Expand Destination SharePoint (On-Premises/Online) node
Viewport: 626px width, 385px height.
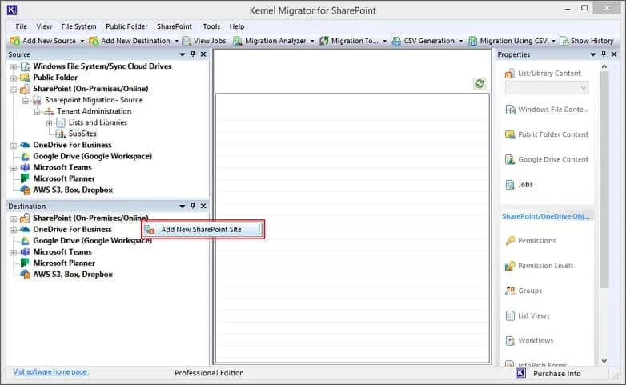pyautogui.click(x=14, y=219)
